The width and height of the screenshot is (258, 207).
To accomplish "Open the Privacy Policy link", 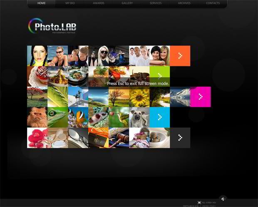I will pos(209,206).
